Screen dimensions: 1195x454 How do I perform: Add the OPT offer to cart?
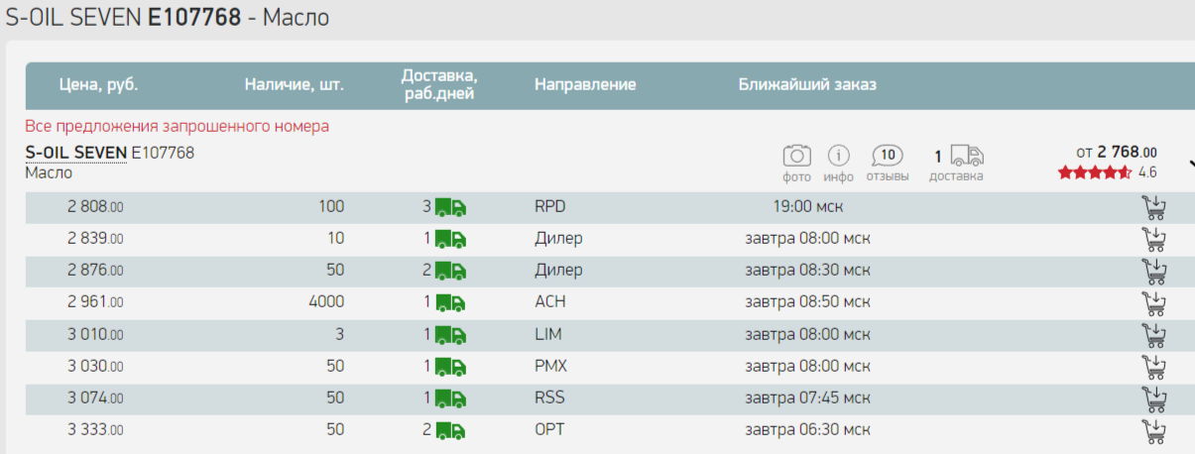tap(1154, 430)
